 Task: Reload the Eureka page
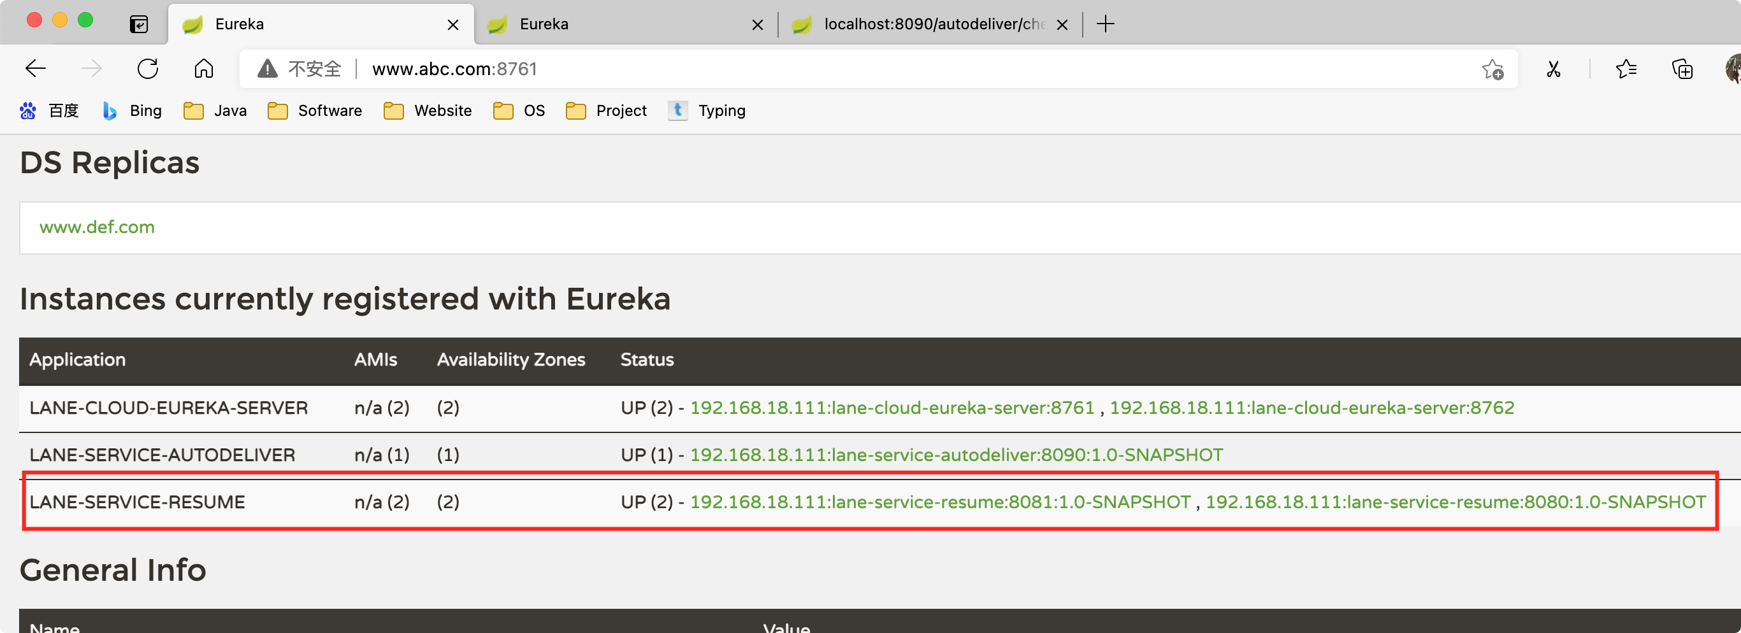(147, 68)
